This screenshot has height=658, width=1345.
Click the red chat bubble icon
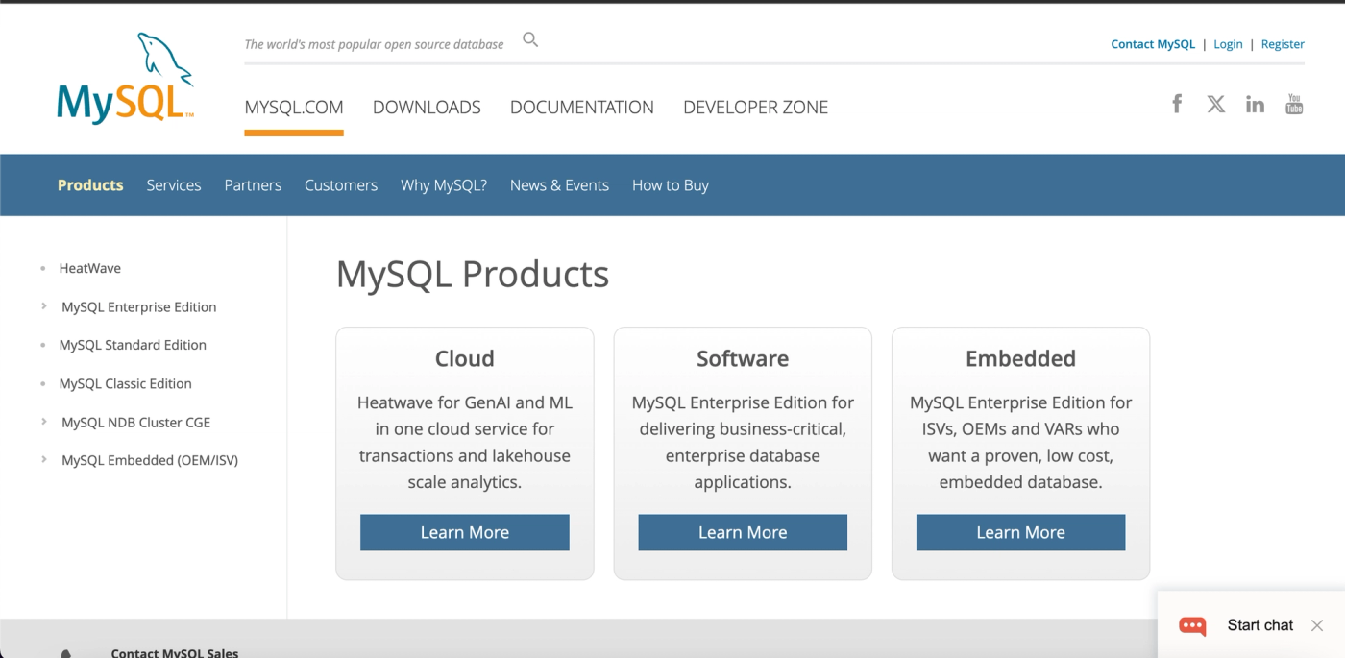[x=1192, y=625]
